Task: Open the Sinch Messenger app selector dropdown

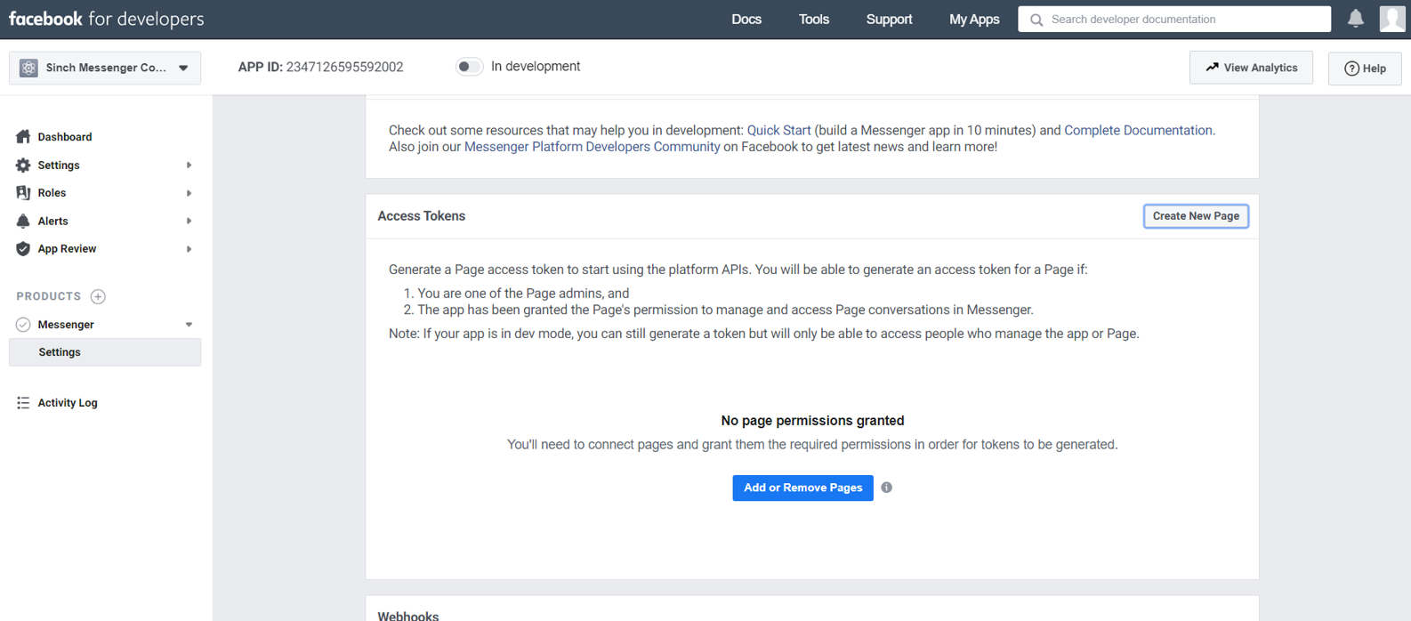Action: point(105,68)
